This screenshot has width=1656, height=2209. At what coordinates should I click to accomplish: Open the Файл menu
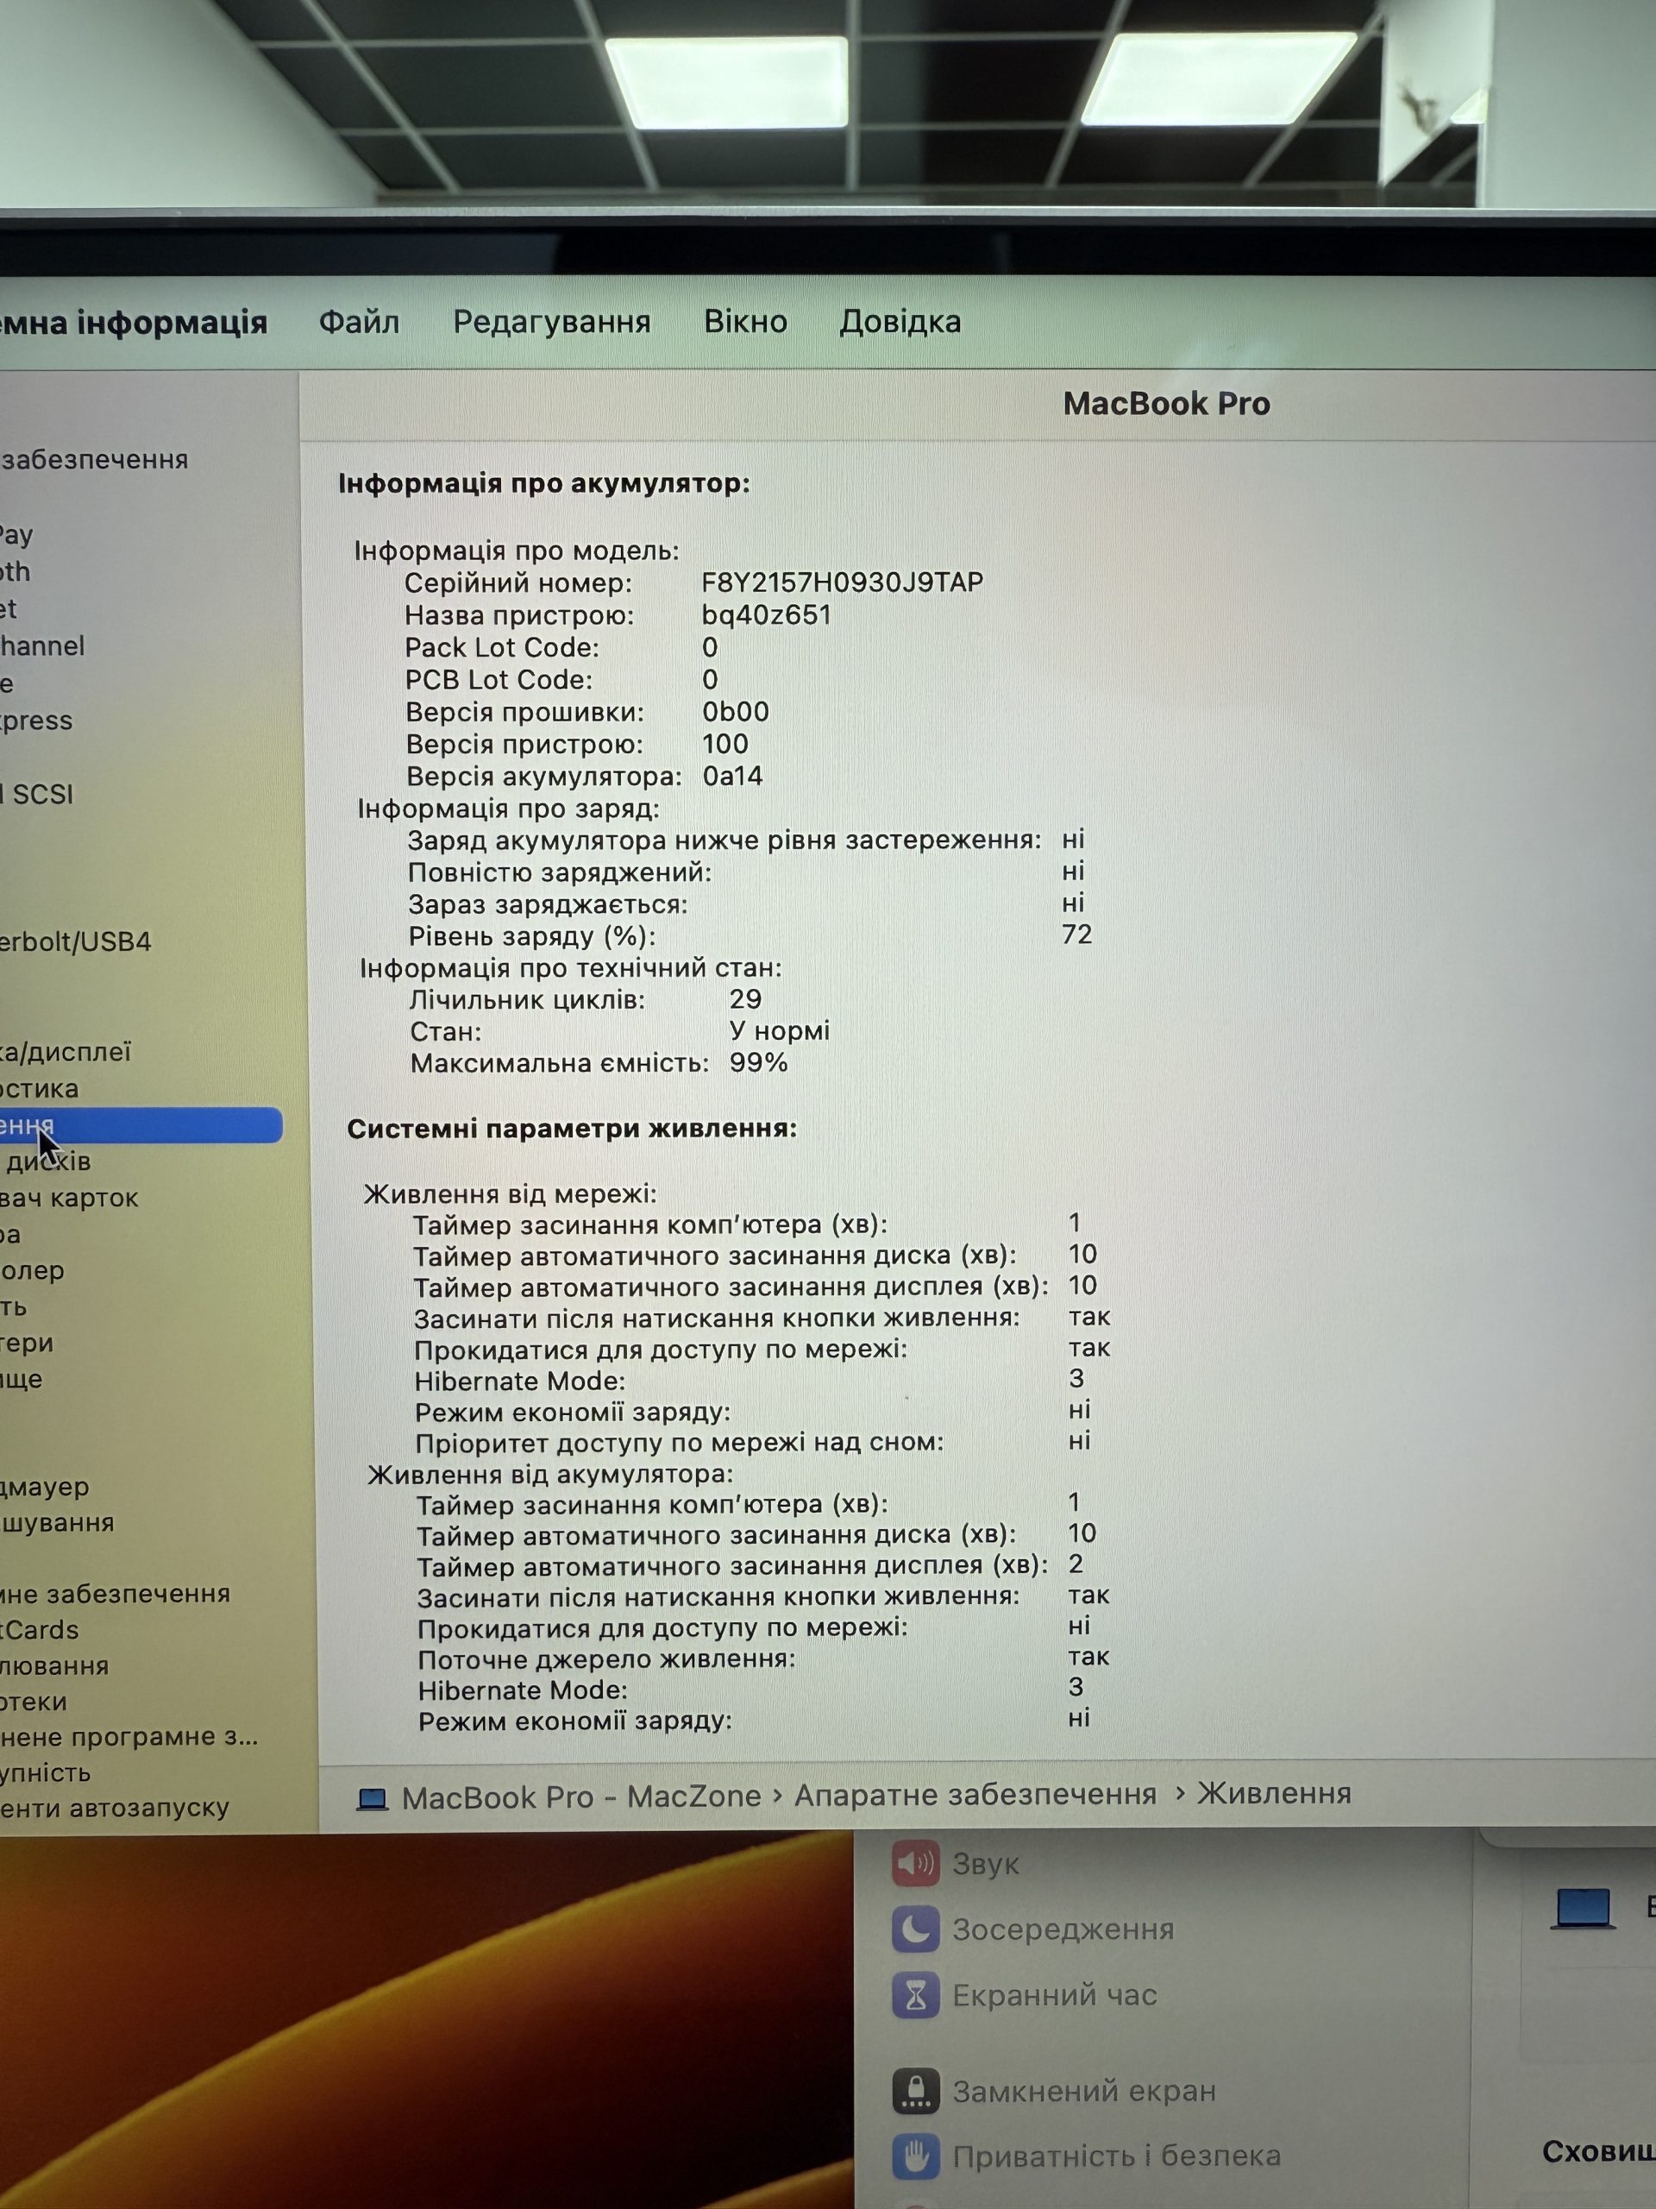coord(360,322)
